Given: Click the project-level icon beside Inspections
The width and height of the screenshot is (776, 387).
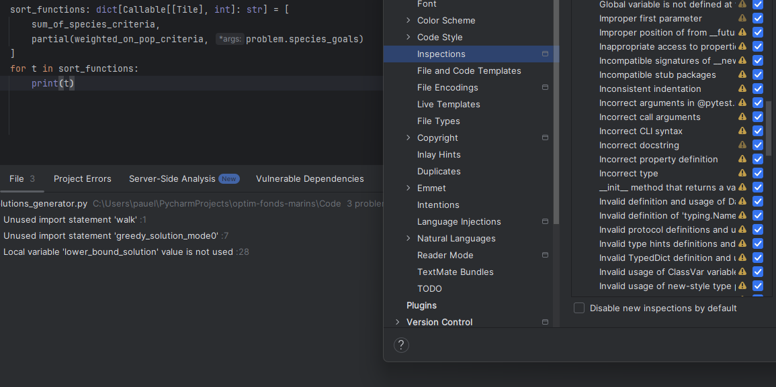Looking at the screenshot, I should 545,54.
